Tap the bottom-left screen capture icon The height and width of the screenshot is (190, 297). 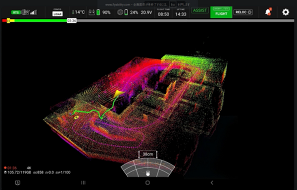pos(18,183)
